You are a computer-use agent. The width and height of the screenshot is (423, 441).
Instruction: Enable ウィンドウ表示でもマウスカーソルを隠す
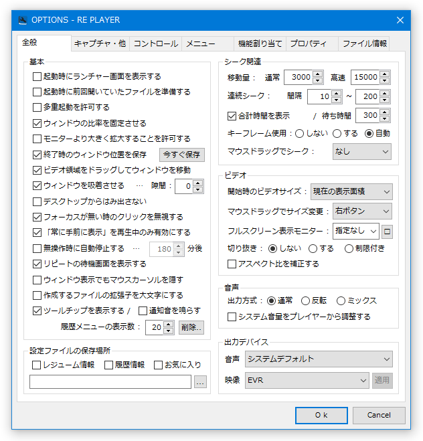pos(37,280)
